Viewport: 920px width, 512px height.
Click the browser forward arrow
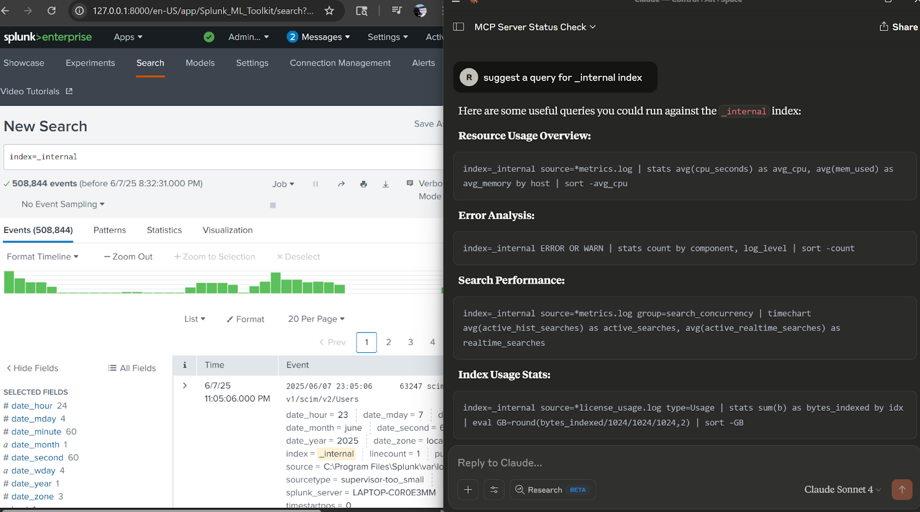click(x=28, y=10)
